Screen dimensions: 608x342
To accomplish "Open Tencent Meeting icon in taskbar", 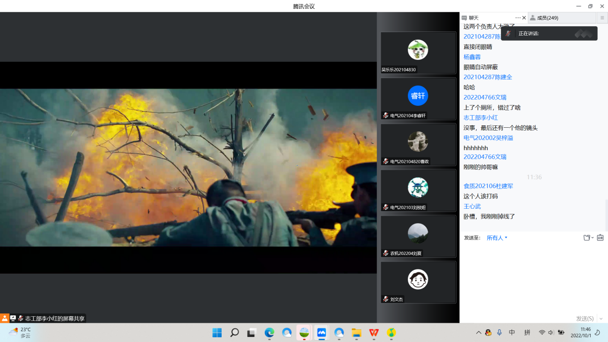I will tap(321, 333).
